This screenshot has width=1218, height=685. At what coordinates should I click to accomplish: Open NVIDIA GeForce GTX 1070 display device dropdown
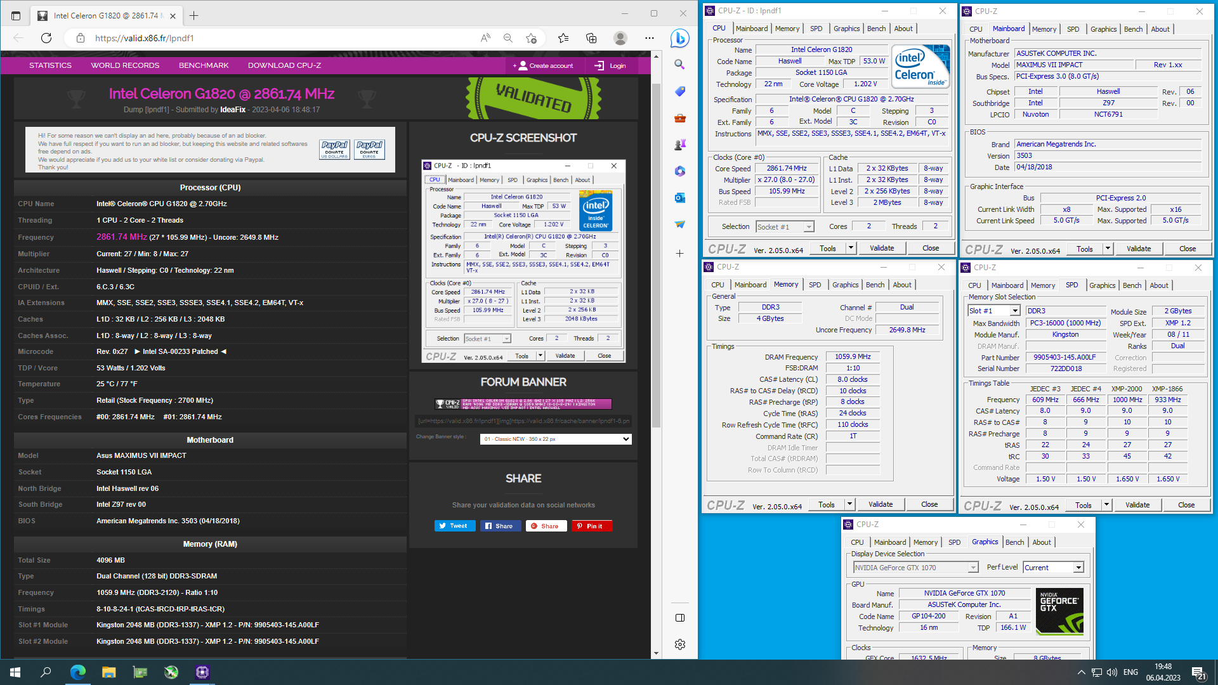tap(915, 568)
